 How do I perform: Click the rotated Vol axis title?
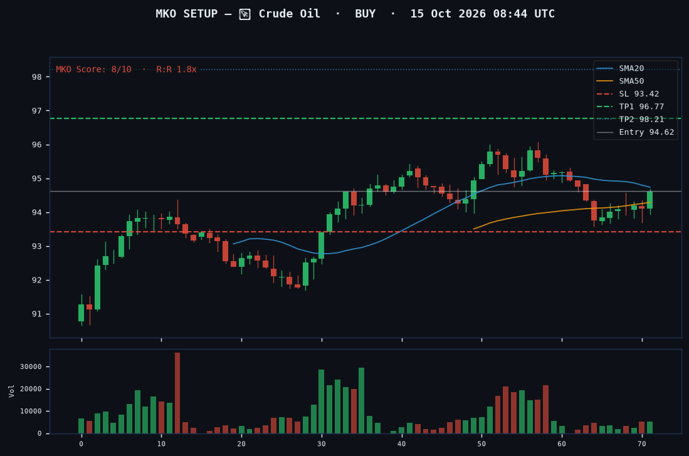click(x=11, y=391)
